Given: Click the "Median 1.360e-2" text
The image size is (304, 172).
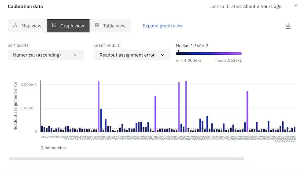Looking at the screenshot, I should pyautogui.click(x=192, y=46).
